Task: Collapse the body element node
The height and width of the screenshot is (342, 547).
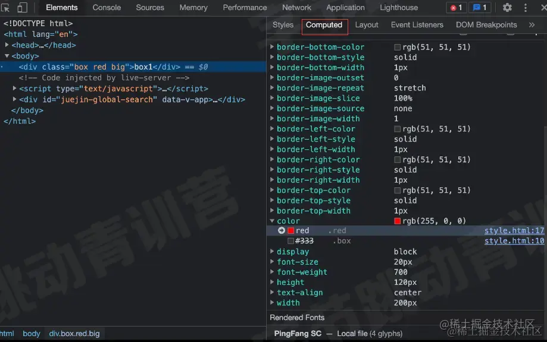Action: click(7, 56)
